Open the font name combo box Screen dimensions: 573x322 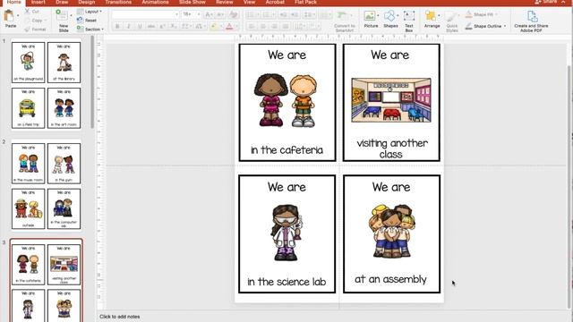[145, 14]
